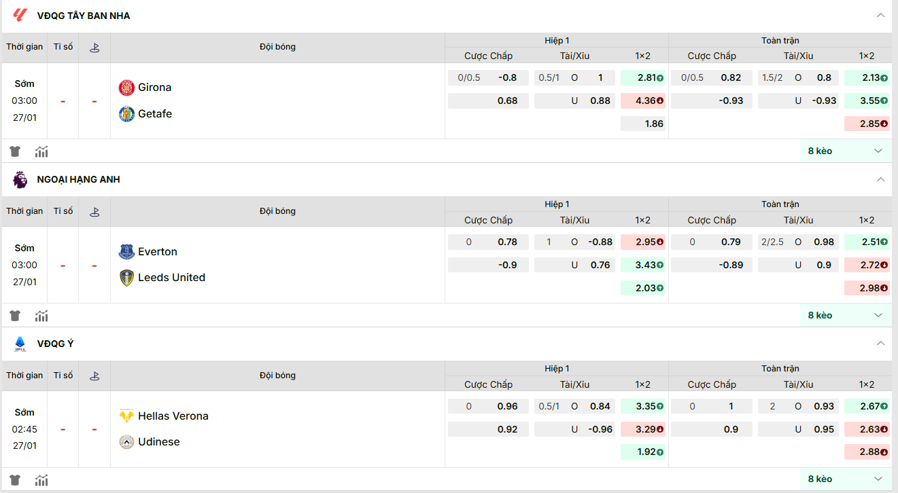Image resolution: width=898 pixels, height=493 pixels.
Task: Click the La Liga logo icon
Action: pyautogui.click(x=20, y=15)
